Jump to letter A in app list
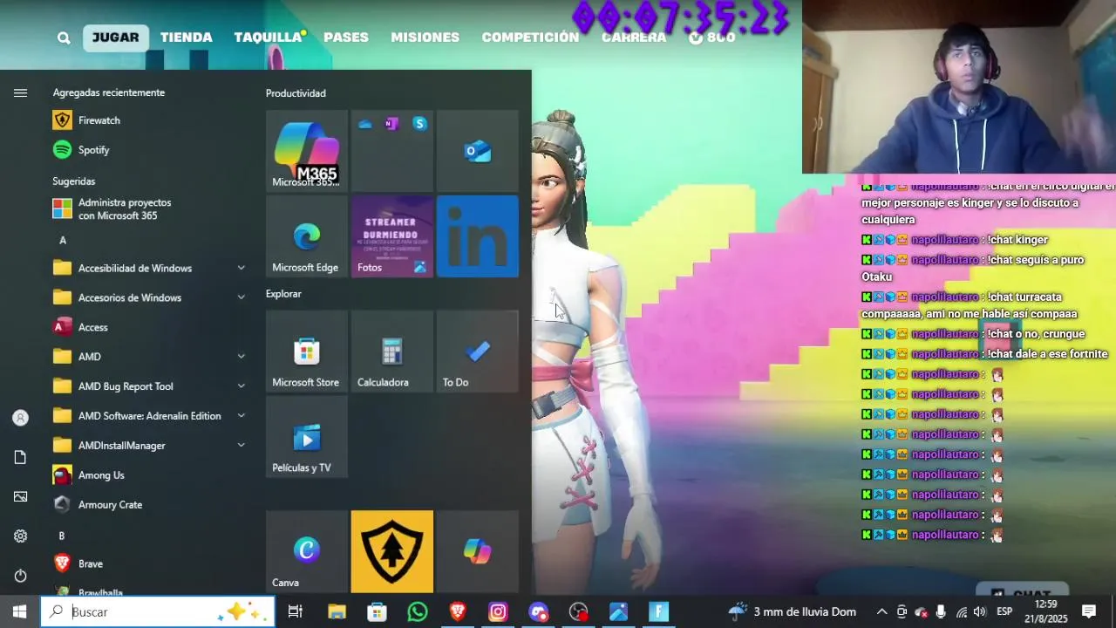The width and height of the screenshot is (1116, 628). point(63,240)
